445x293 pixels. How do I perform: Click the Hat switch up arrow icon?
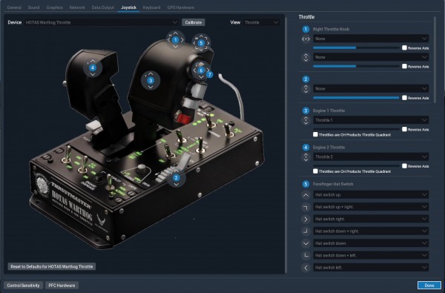click(306, 195)
